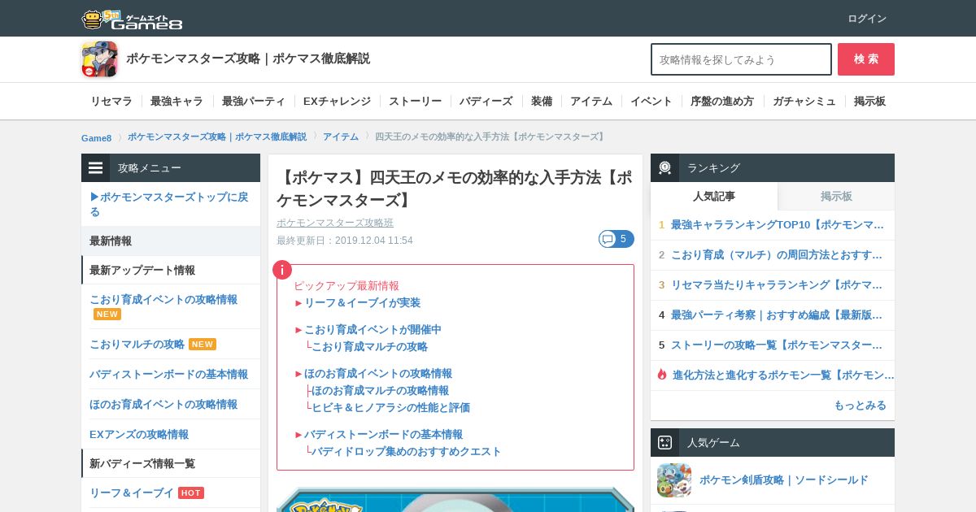This screenshot has height=512, width=976.
Task: Click Game8 in the breadcrumb
Action: coord(96,137)
